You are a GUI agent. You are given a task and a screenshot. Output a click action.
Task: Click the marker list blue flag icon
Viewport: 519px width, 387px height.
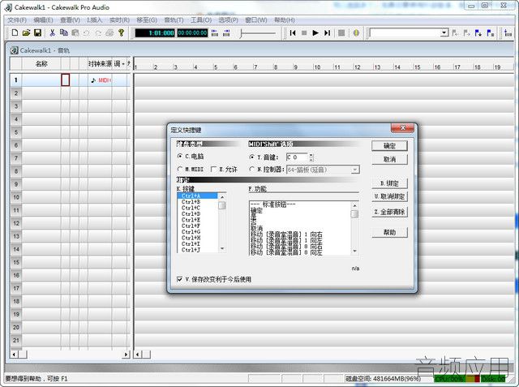[x=490, y=32]
